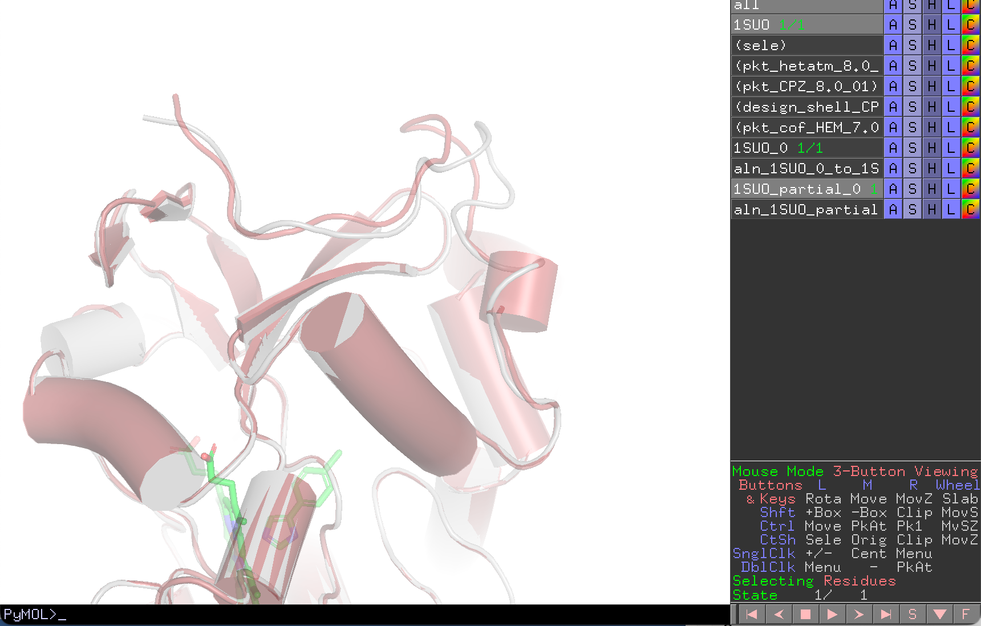Toggle pkt_cof_HEM_7.0 selection entry
Image resolution: width=981 pixels, height=626 pixels.
(x=807, y=127)
